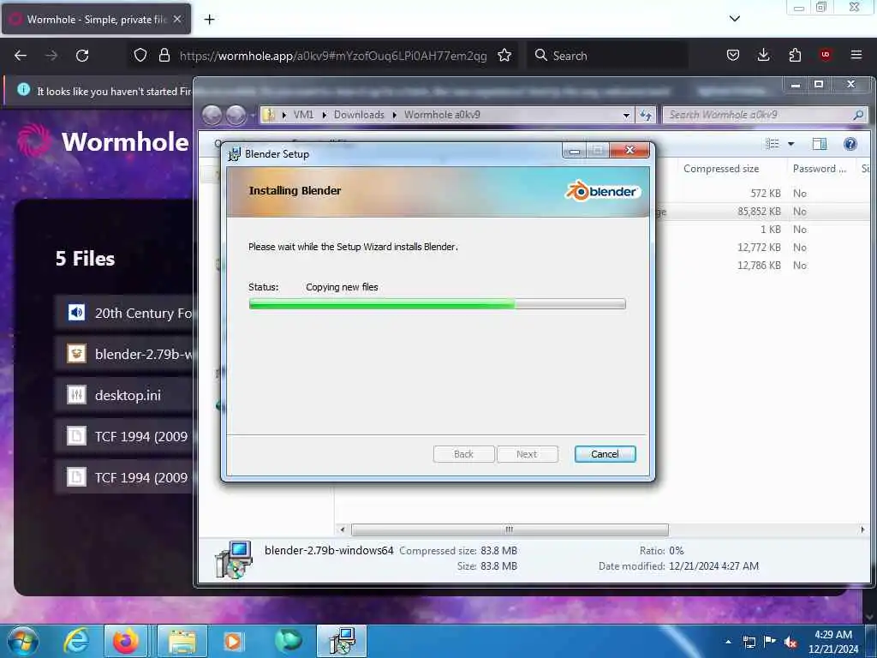Click the installation progress bar
877x658 pixels.
point(437,304)
